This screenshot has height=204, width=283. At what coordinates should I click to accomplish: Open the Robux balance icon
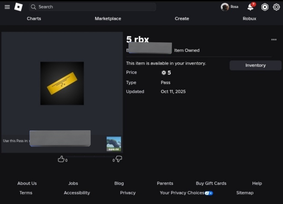tap(264, 7)
